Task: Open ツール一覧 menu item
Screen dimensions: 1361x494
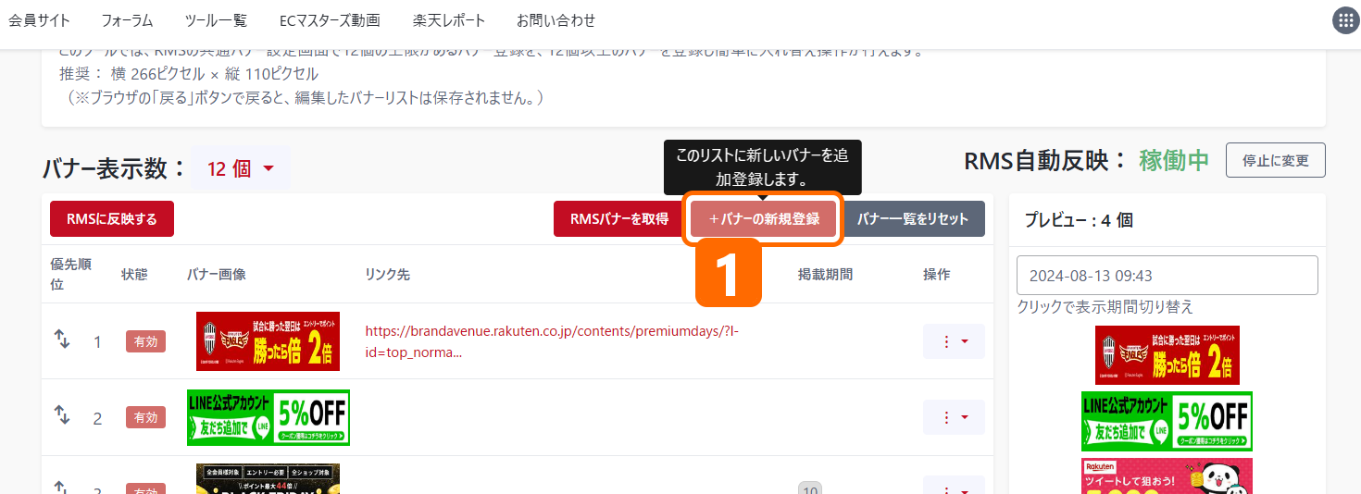Action: tap(216, 20)
